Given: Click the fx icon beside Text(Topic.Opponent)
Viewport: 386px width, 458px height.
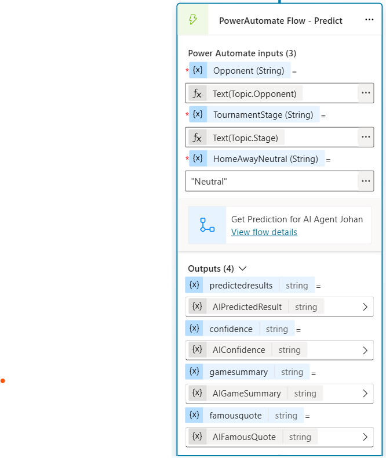Looking at the screenshot, I should tap(198, 94).
